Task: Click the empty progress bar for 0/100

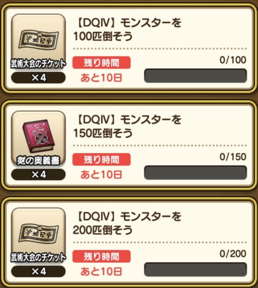Action: tap(195, 76)
